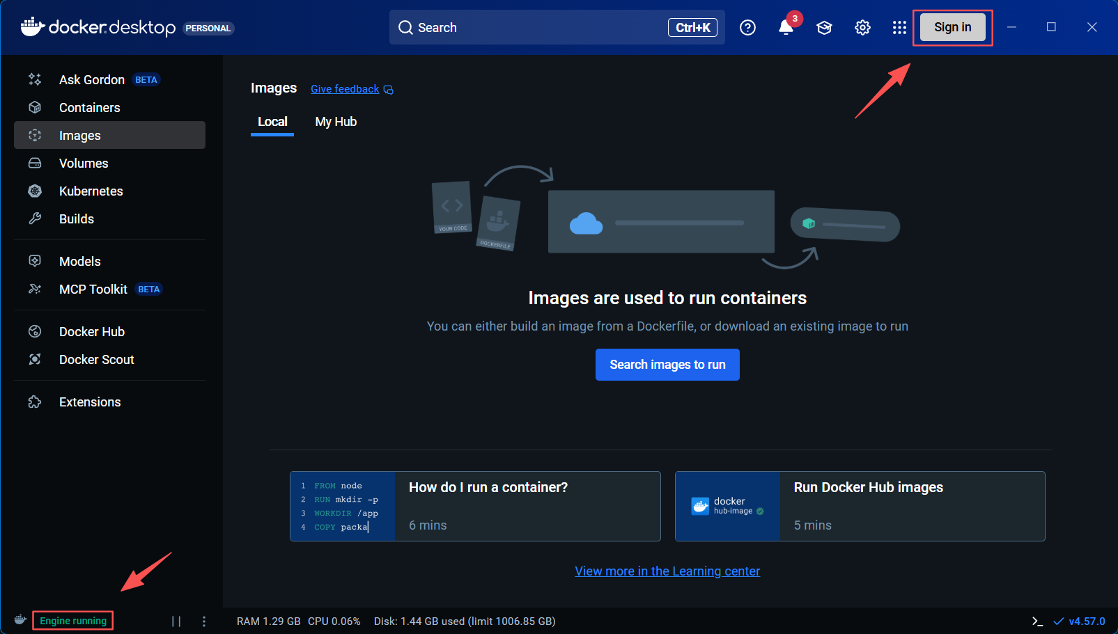Open MCP Toolkit in sidebar

109,289
